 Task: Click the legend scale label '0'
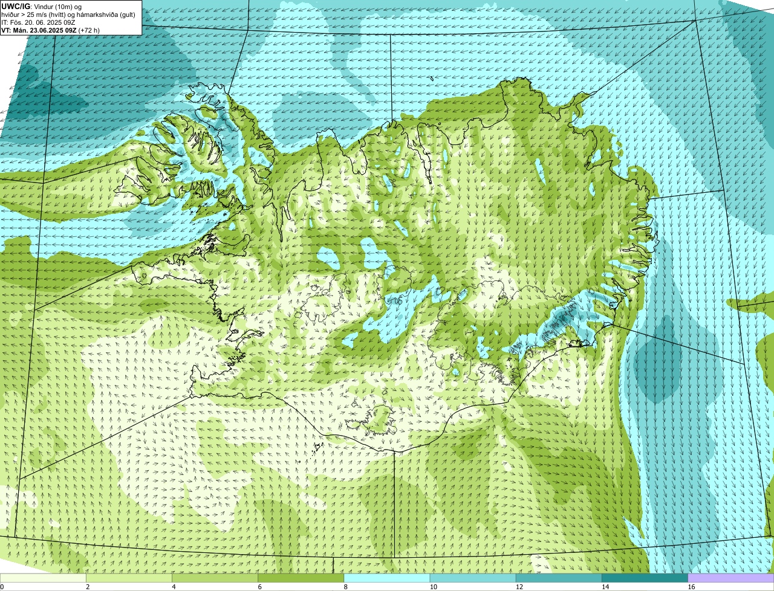tap(2, 587)
